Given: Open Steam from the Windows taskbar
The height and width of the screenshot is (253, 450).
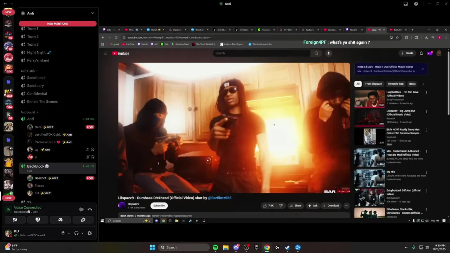Looking at the screenshot, I should pyautogui.click(x=287, y=247).
